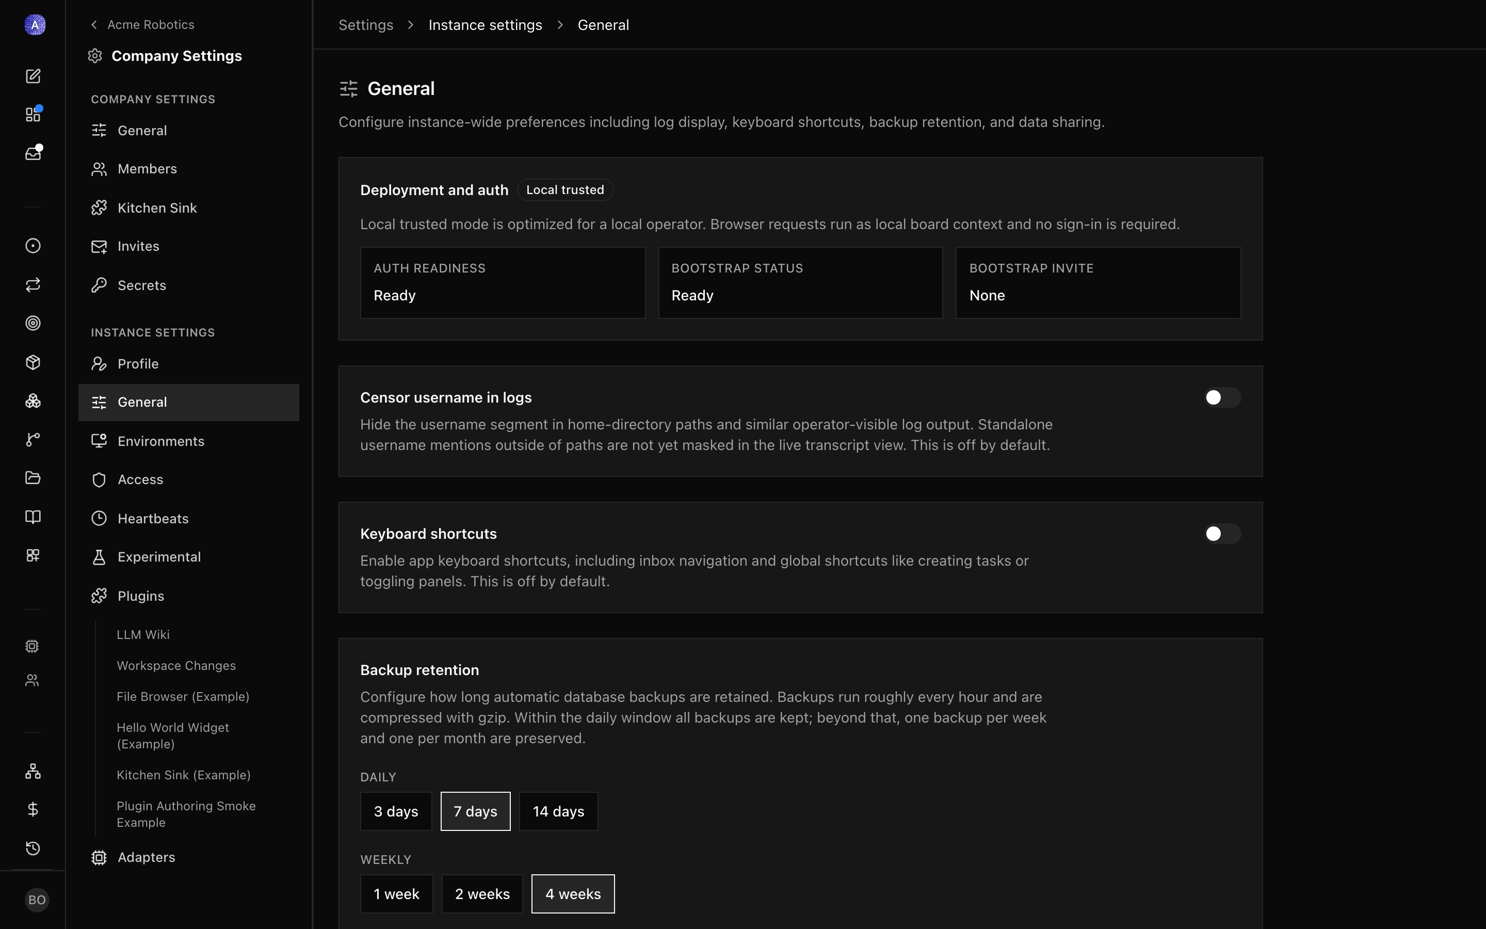Image resolution: width=1486 pixels, height=929 pixels.
Task: Click the open folder icon in rail
Action: coord(33,478)
